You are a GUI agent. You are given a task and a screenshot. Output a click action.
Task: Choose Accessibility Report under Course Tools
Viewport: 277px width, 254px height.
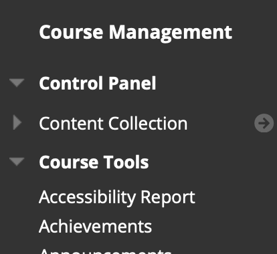click(117, 197)
